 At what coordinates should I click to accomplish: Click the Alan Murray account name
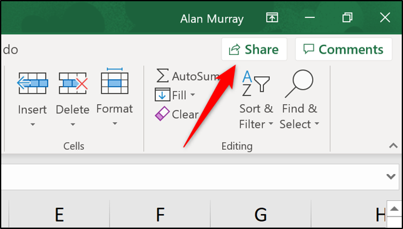[x=212, y=19]
